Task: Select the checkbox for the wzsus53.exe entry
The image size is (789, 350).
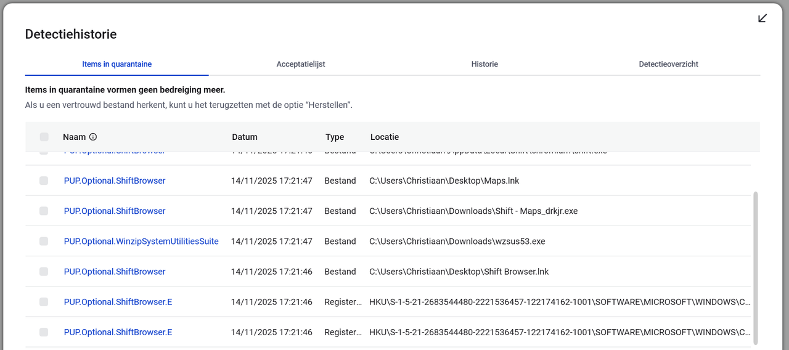Action: point(44,241)
